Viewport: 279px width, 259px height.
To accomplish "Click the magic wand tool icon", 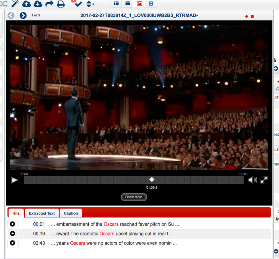I will [15, 3].
